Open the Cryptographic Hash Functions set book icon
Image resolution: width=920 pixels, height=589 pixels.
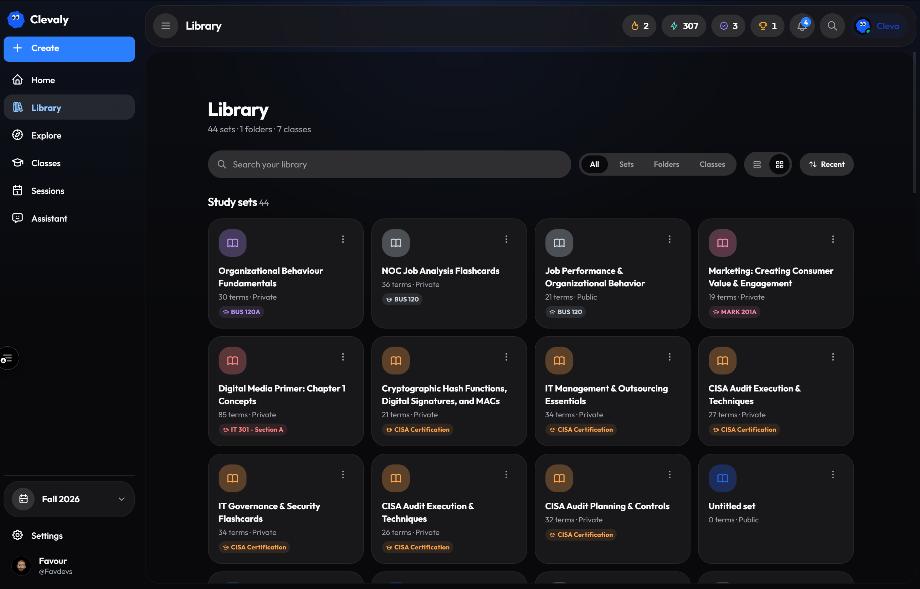(396, 361)
